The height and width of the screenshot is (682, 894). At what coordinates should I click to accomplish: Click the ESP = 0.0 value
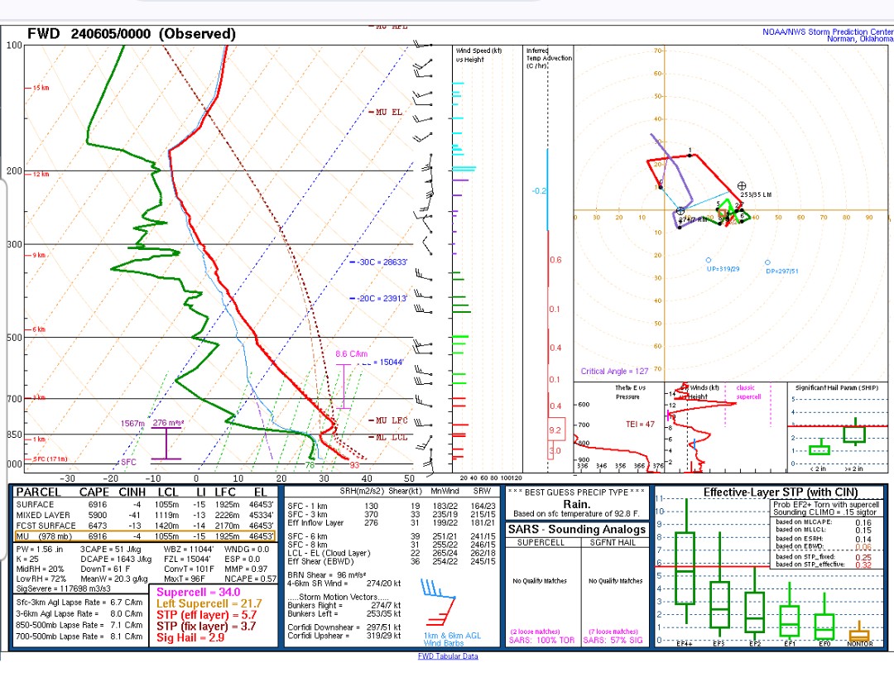242,560
